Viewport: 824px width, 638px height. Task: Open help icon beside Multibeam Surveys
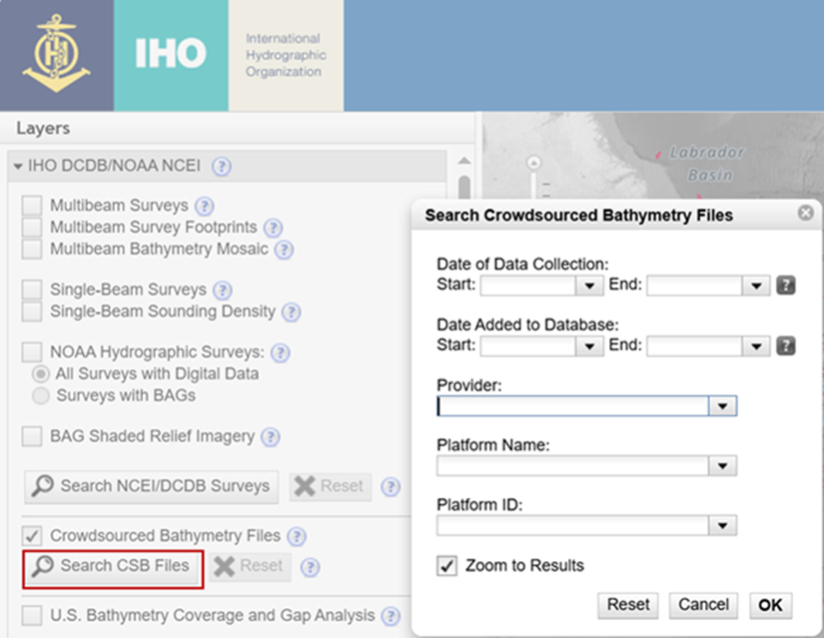tap(205, 206)
